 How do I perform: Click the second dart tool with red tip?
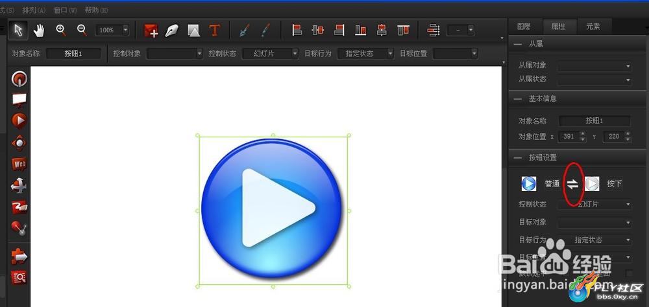265,30
